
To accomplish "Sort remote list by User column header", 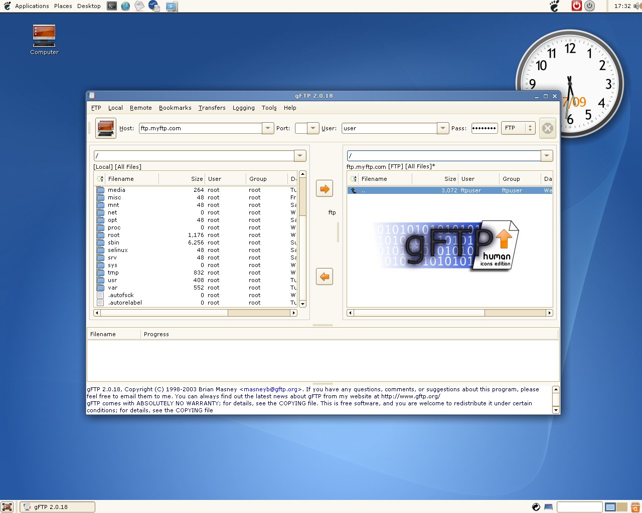I will point(479,179).
